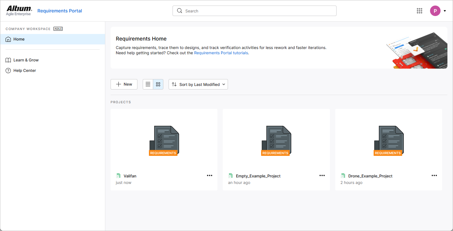Switch to grid view layout
The image size is (453, 231).
pyautogui.click(x=158, y=84)
